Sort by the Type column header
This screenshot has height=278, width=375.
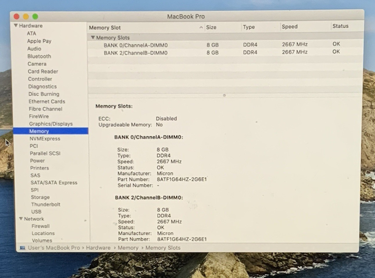(249, 27)
